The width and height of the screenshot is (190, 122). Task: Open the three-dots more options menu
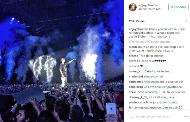click(x=186, y=117)
